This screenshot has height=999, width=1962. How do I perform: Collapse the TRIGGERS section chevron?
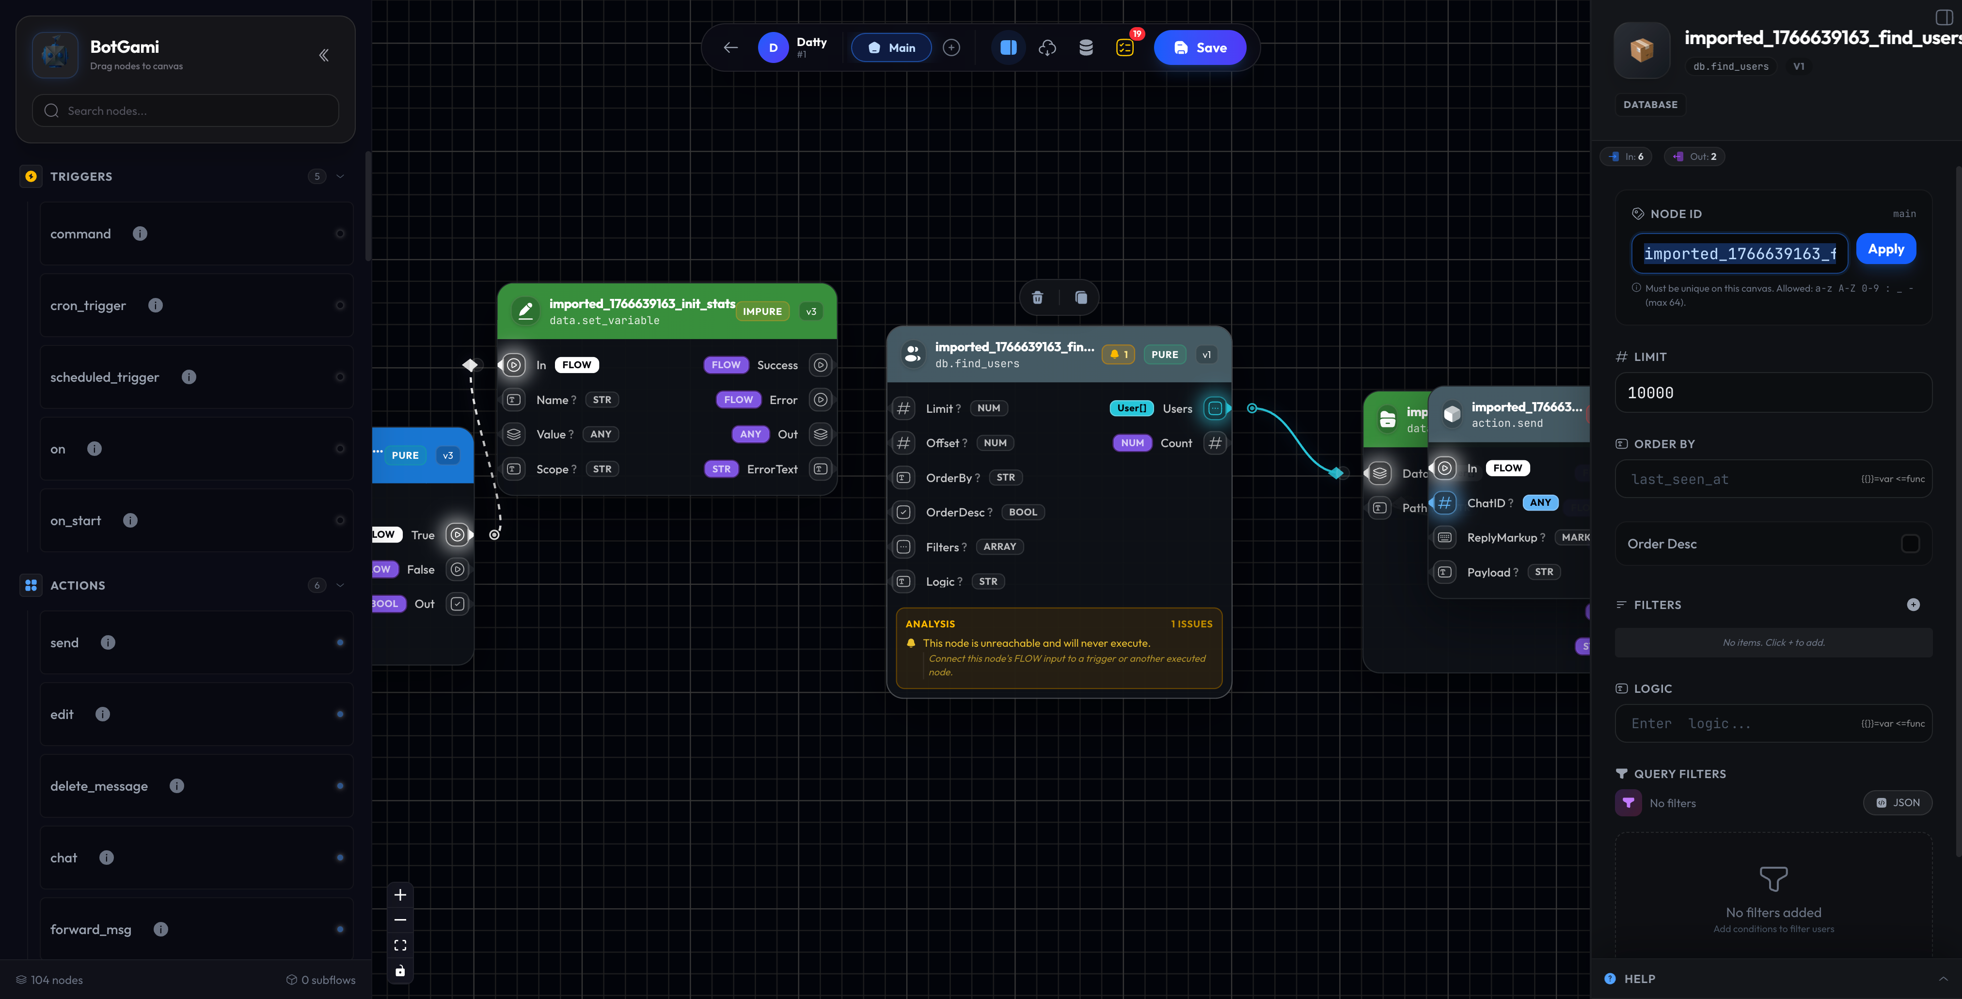click(340, 176)
